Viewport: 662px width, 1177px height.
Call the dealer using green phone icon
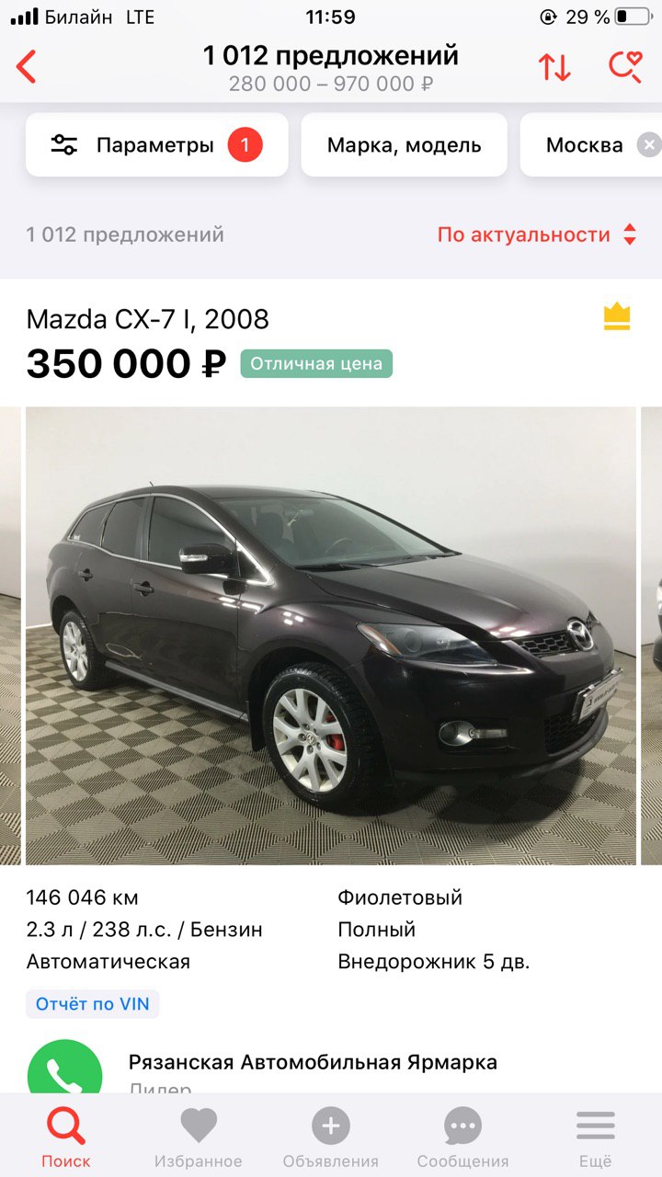pyautogui.click(x=64, y=1067)
